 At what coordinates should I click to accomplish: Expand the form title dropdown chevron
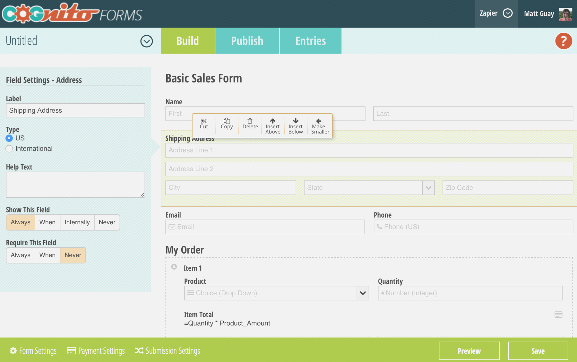(147, 40)
